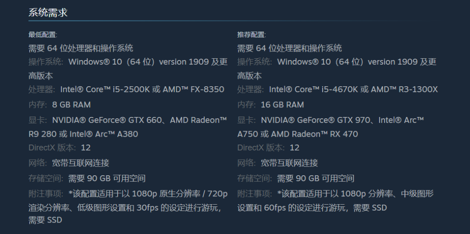Click the 8 GB RAM memory entry
The height and width of the screenshot is (234, 470).
pyautogui.click(x=71, y=105)
